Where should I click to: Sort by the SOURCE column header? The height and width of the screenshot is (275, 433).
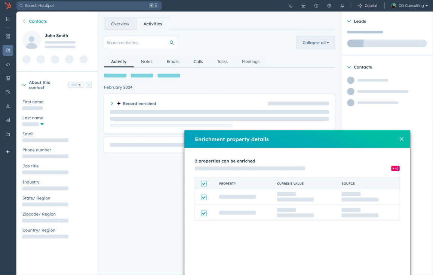(348, 183)
